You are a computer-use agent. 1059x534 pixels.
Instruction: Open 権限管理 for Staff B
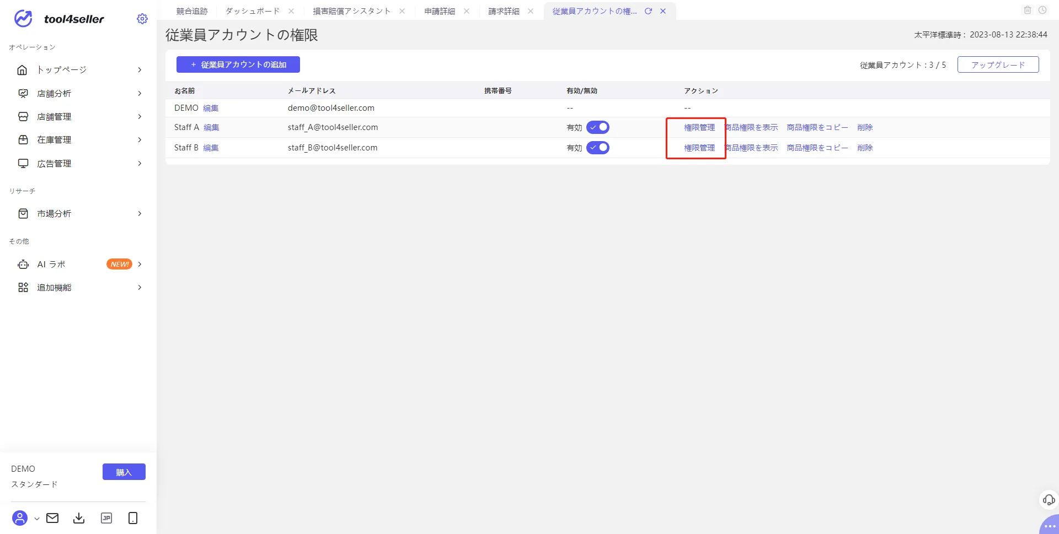tap(699, 148)
